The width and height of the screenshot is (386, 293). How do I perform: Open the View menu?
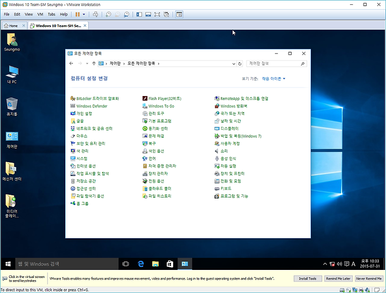click(x=28, y=14)
